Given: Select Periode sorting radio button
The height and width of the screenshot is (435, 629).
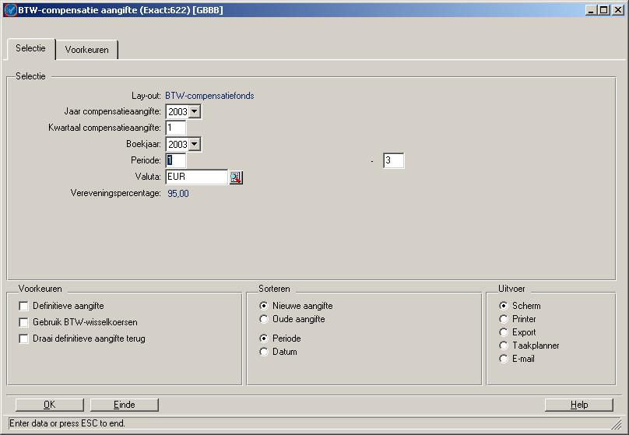Looking at the screenshot, I should (264, 339).
